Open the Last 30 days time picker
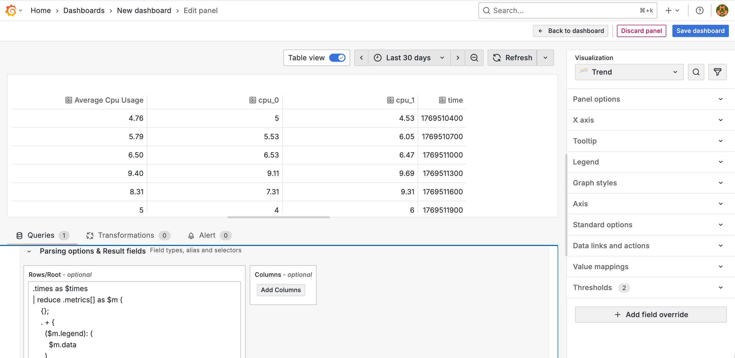 click(x=409, y=58)
